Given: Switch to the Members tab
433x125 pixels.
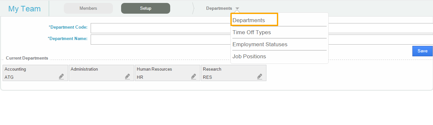Looking at the screenshot, I should [88, 8].
